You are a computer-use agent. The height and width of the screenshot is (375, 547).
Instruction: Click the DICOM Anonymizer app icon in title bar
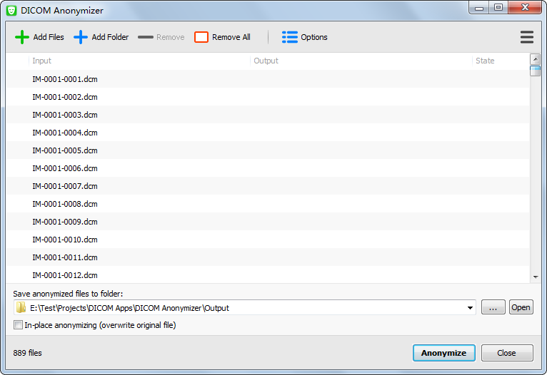click(x=11, y=10)
